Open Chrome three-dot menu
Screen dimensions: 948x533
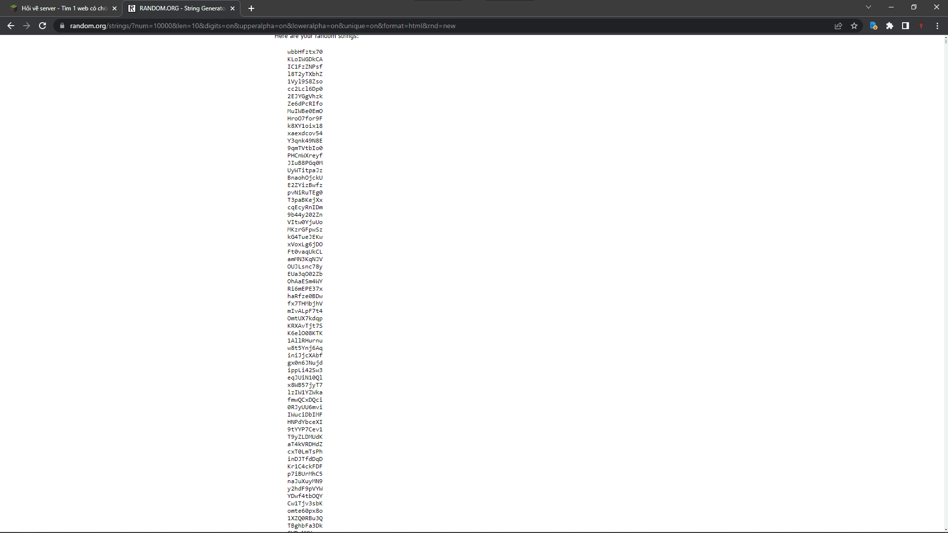point(937,26)
